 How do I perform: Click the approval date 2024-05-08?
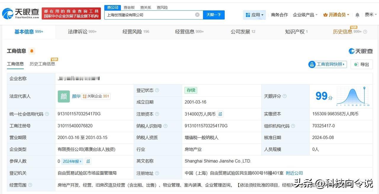323,138
